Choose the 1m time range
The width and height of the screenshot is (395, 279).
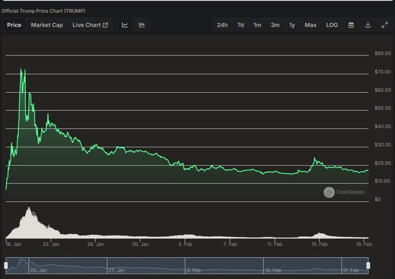(257, 25)
